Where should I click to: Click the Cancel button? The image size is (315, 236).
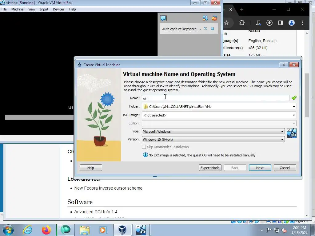[x=285, y=168]
